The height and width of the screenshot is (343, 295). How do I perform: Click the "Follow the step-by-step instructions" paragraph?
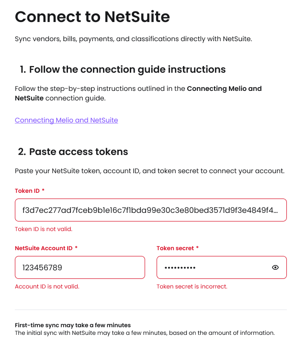(138, 93)
